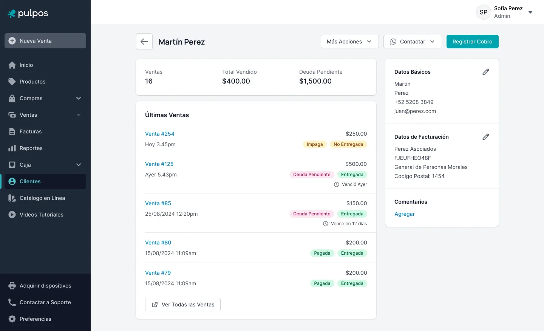
Task: Click Ver Todas las Ventas button
Action: [x=183, y=305]
